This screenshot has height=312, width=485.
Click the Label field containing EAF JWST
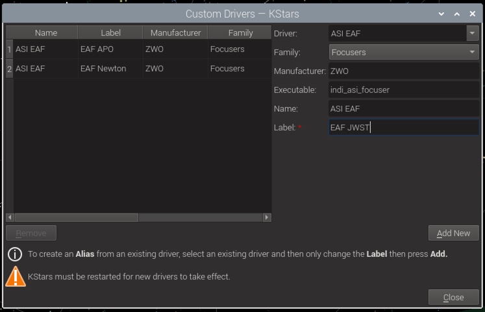tap(404, 127)
